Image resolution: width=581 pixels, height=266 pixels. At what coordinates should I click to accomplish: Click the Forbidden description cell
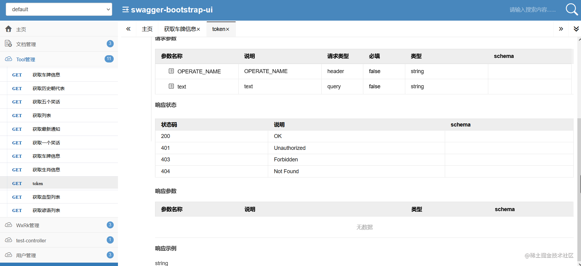pyautogui.click(x=356, y=160)
